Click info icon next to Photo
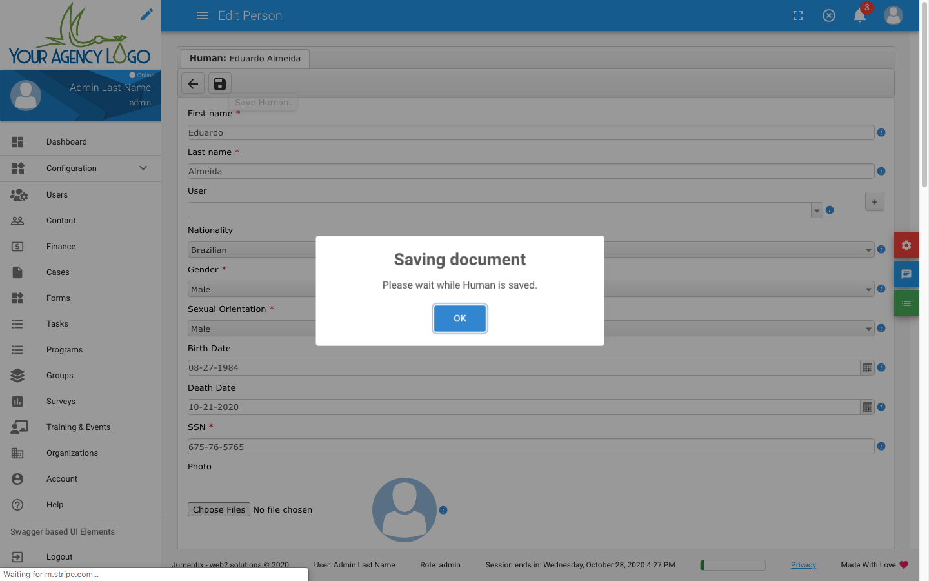929x581 pixels. coord(443,510)
